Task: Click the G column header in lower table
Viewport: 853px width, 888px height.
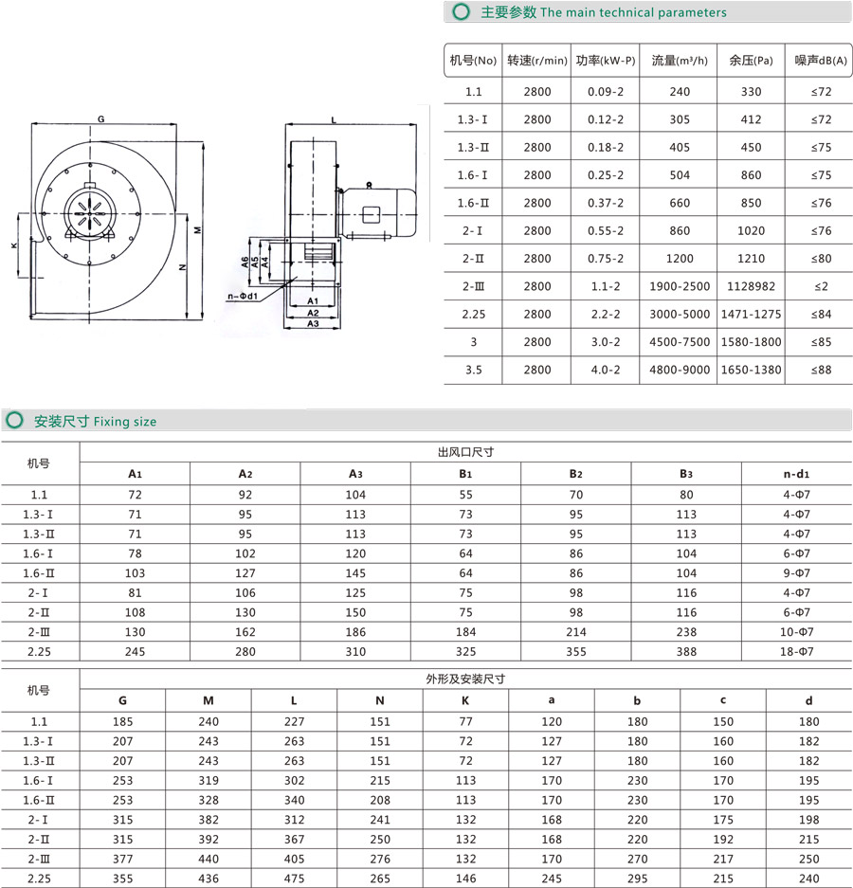Action: coord(122,700)
